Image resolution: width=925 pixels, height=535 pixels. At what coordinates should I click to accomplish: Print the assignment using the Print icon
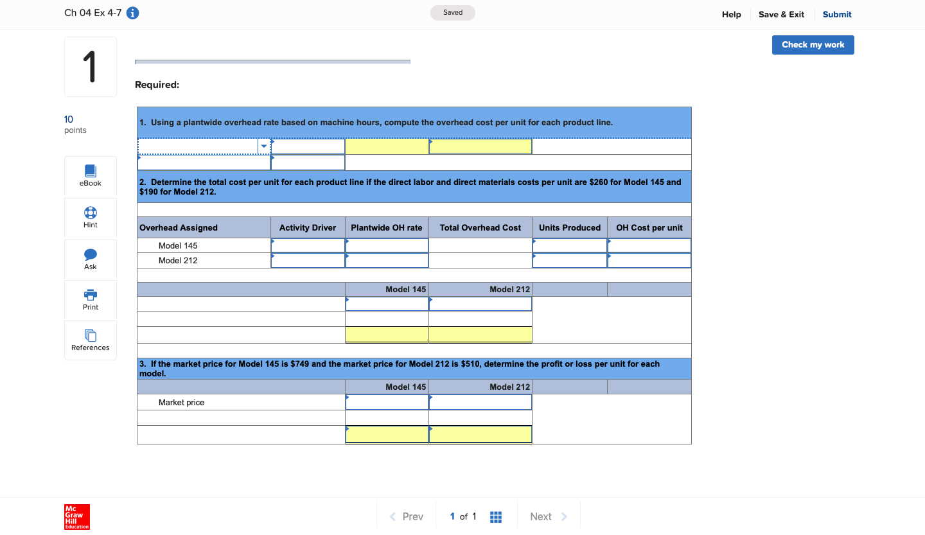[x=90, y=299]
